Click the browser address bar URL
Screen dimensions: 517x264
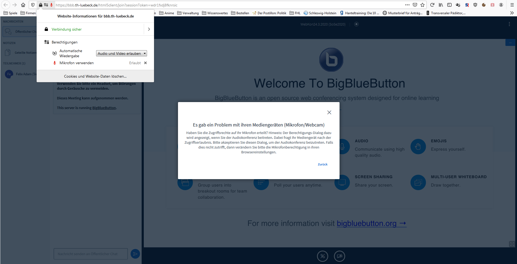[x=117, y=5]
